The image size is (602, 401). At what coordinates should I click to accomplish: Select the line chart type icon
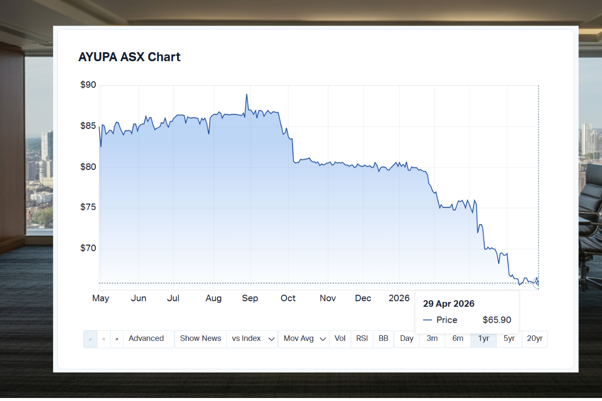pyautogui.click(x=90, y=339)
